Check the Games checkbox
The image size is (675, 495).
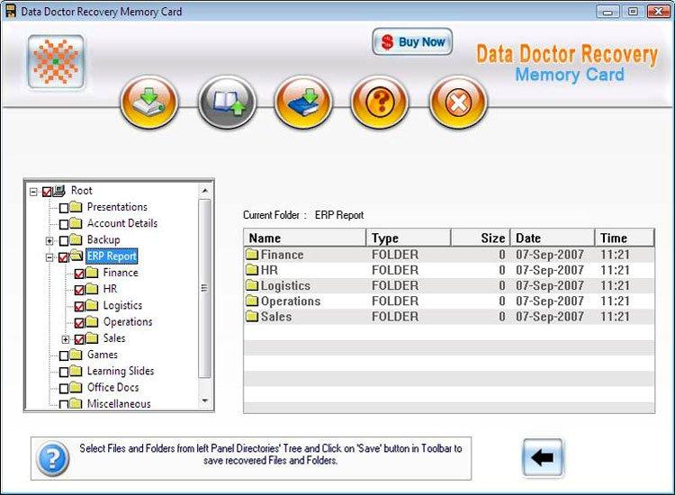coord(64,355)
